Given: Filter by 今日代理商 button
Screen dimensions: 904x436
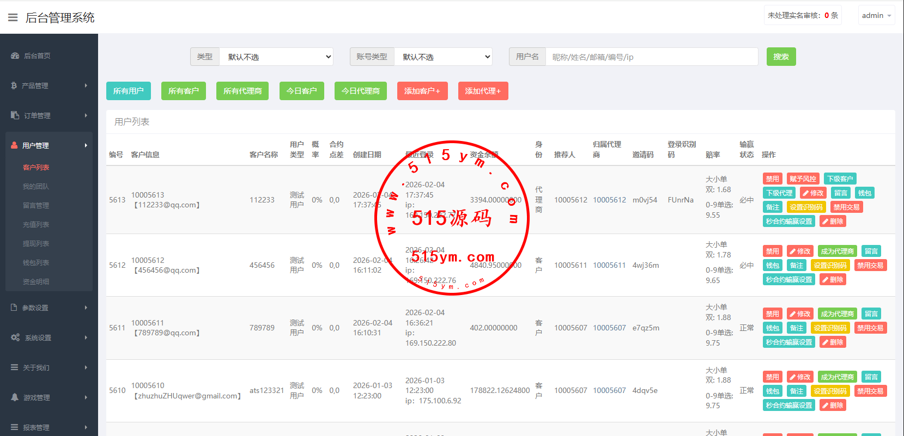Looking at the screenshot, I should click(360, 91).
